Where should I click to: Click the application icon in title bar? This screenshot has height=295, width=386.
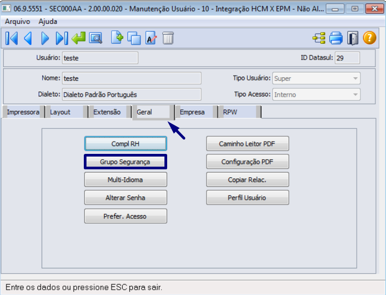(x=6, y=9)
